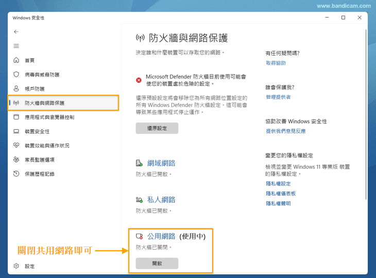Click the person icon for 帳戶防護

(x=16, y=89)
